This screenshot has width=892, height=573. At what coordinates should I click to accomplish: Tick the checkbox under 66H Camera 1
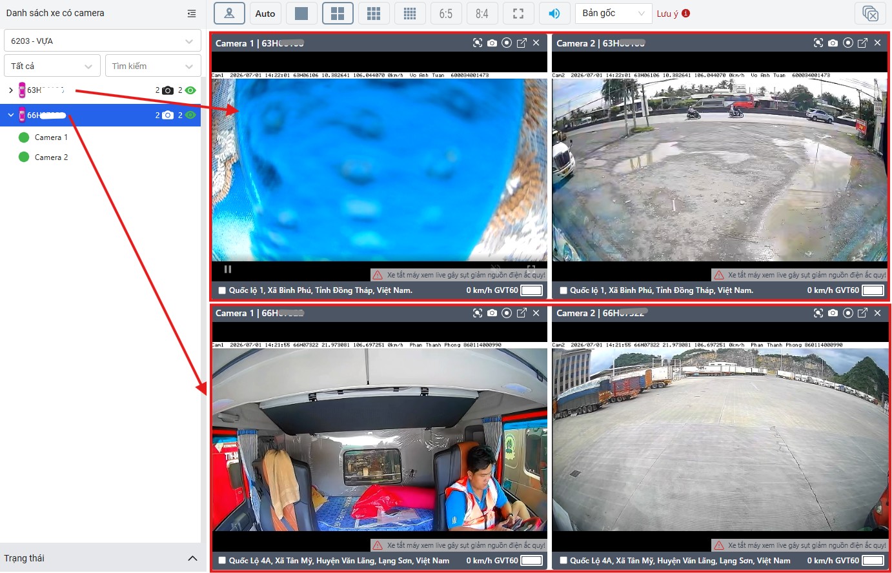(x=222, y=561)
